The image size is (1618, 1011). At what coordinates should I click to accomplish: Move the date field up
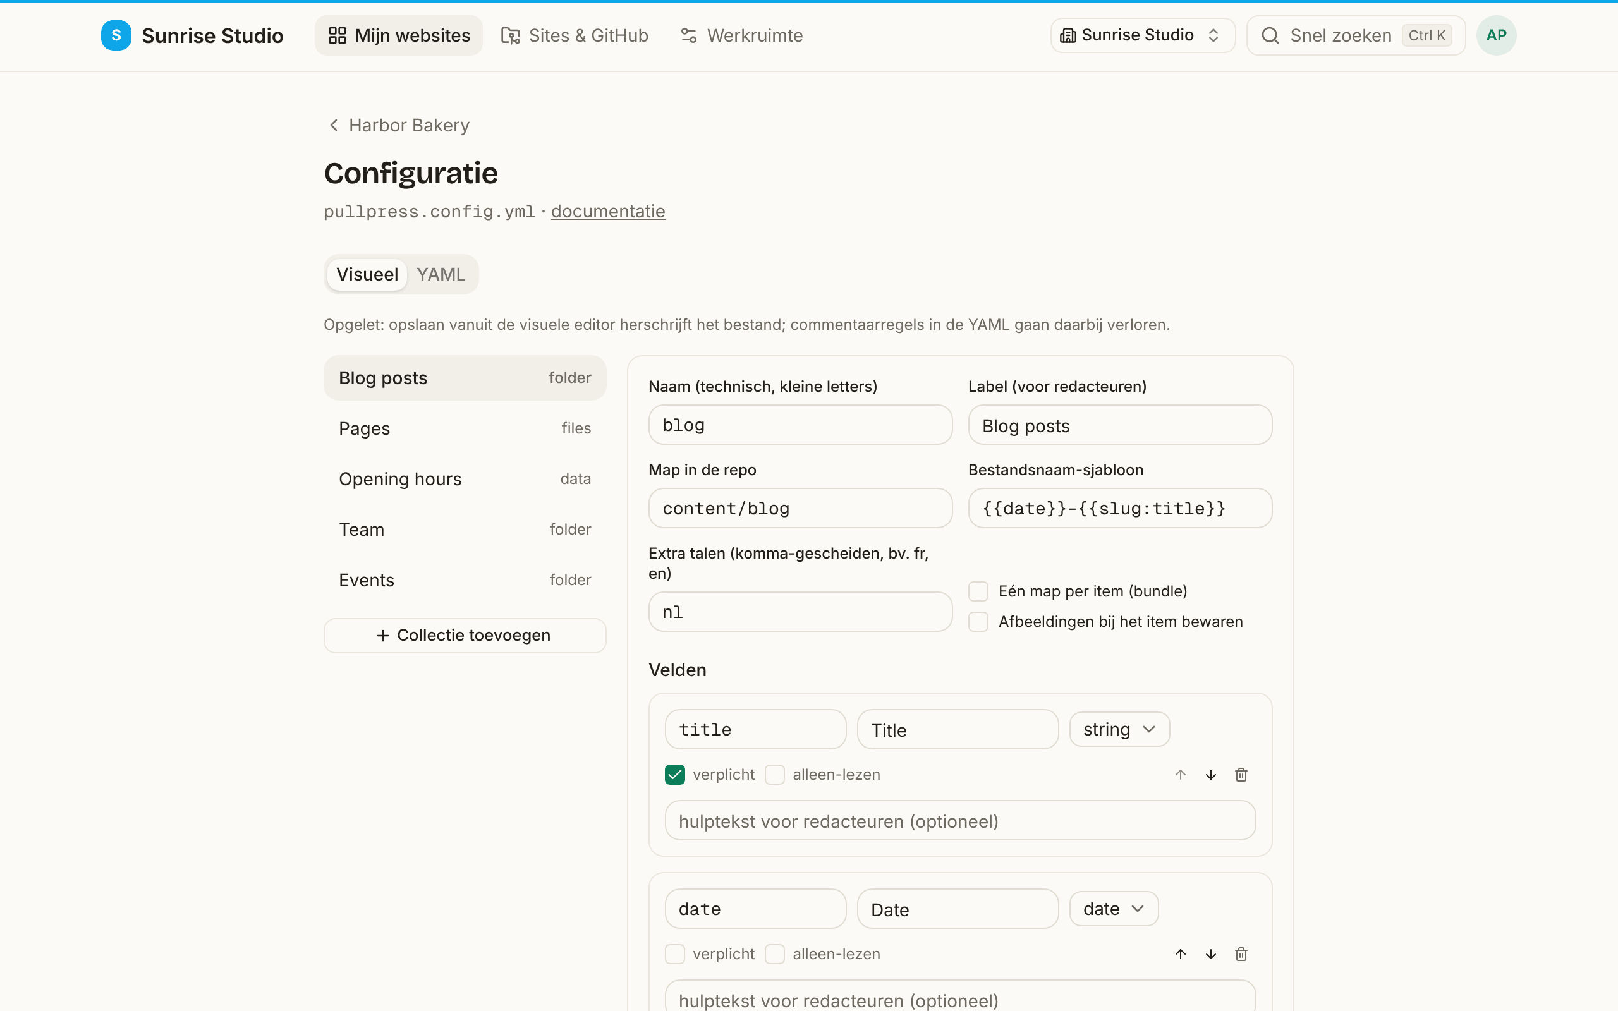(1180, 953)
